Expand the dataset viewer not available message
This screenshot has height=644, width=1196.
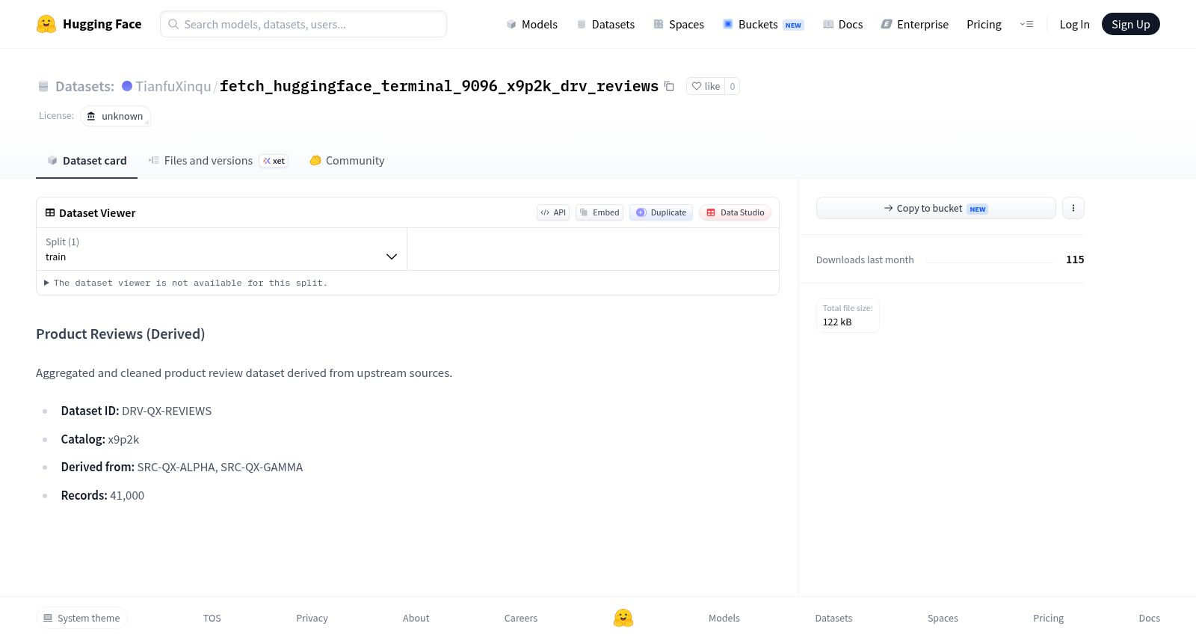pyautogui.click(x=185, y=283)
